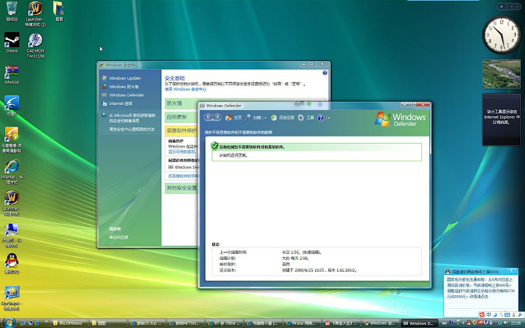Open the 图图 folder on desktop

(x=59, y=11)
